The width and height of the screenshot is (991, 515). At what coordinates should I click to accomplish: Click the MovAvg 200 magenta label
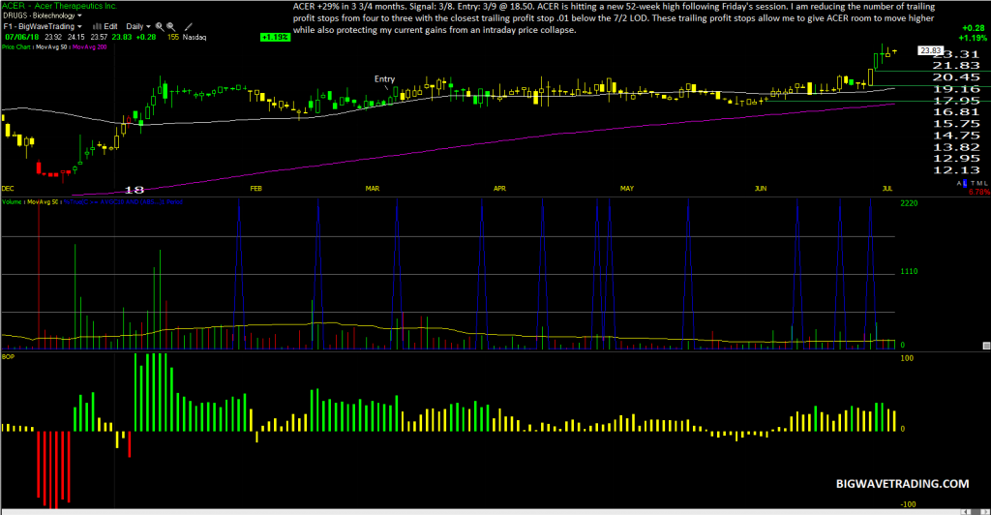coord(90,47)
